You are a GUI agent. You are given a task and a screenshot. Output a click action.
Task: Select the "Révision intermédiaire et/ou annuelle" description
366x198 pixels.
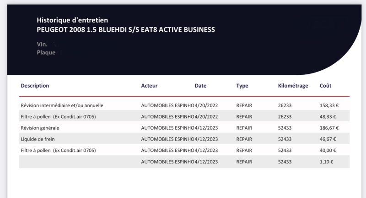coord(62,105)
